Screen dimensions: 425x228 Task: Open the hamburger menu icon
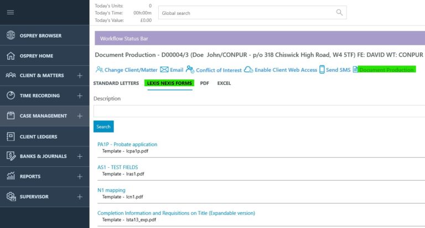(x=11, y=12)
